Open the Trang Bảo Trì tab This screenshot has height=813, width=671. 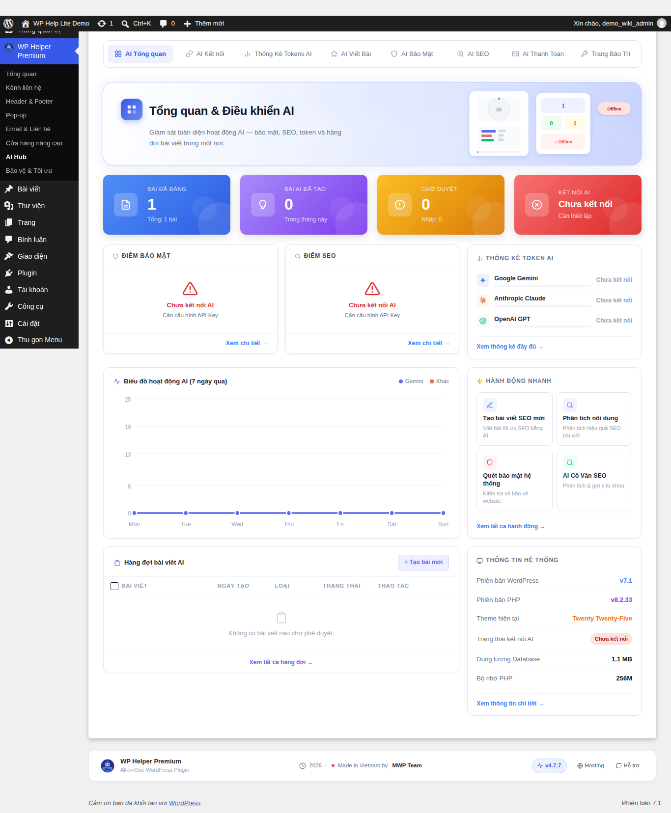(x=605, y=54)
